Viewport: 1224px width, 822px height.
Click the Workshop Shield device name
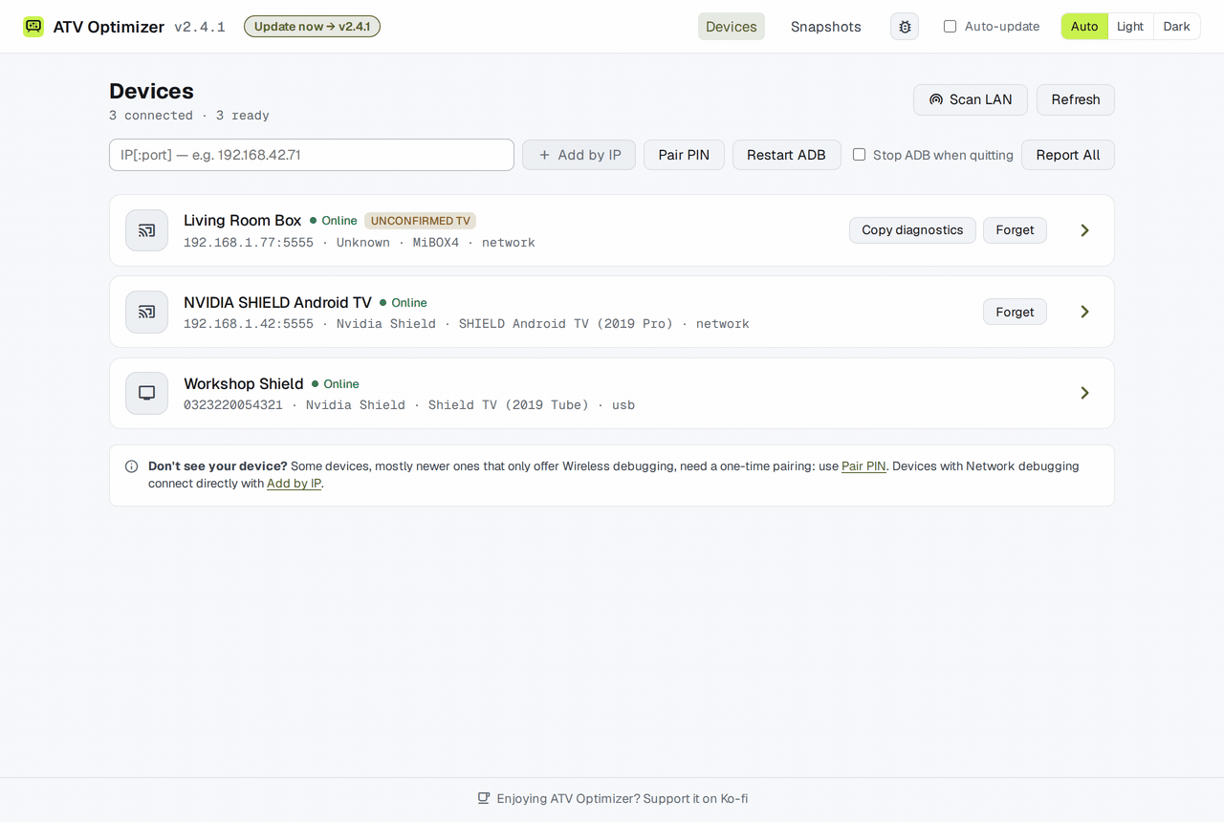point(243,383)
